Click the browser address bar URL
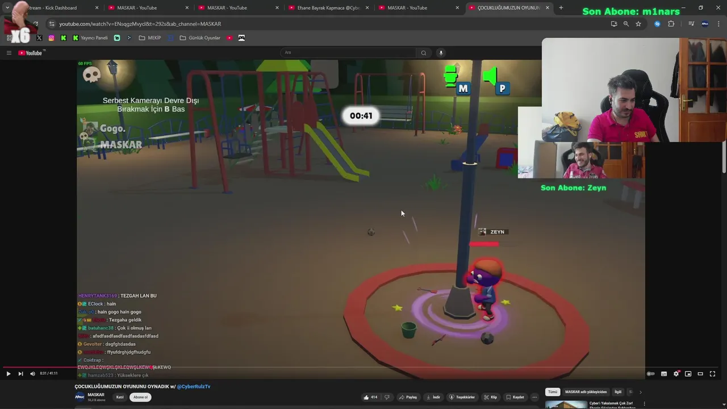This screenshot has width=727, height=409. click(x=140, y=24)
